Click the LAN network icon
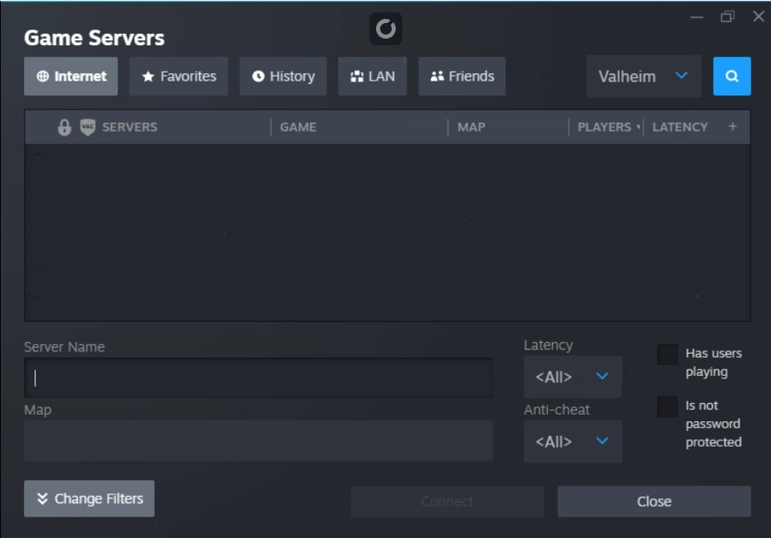 (x=357, y=76)
